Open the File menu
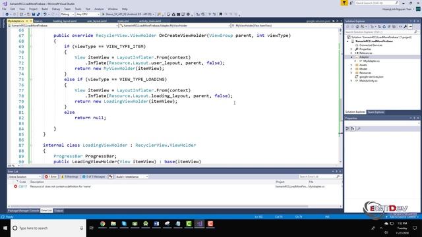The image size is (422, 237). tap(4, 9)
